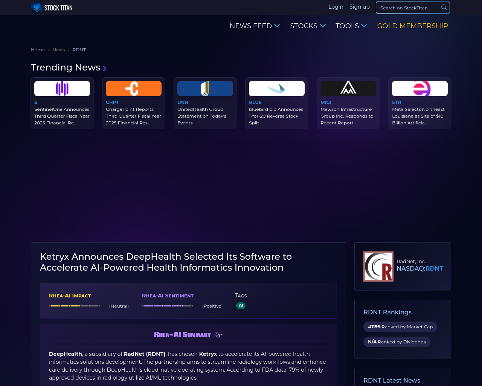
Task: Read UnitedHealth Group Statement headline
Action: [x=202, y=116]
